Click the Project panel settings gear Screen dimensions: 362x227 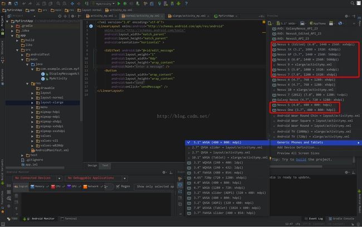72,16
